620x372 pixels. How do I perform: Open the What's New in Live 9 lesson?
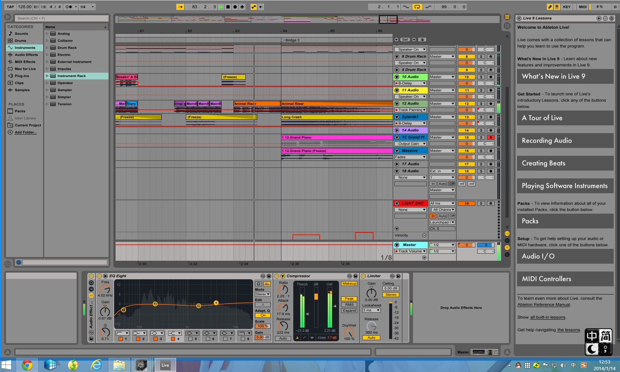click(x=565, y=76)
